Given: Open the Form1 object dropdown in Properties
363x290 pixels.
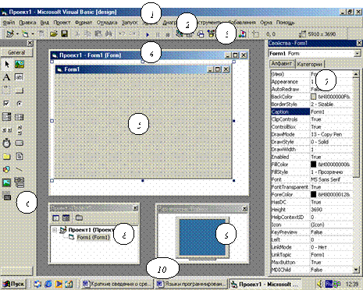Looking at the screenshot, I should point(358,53).
